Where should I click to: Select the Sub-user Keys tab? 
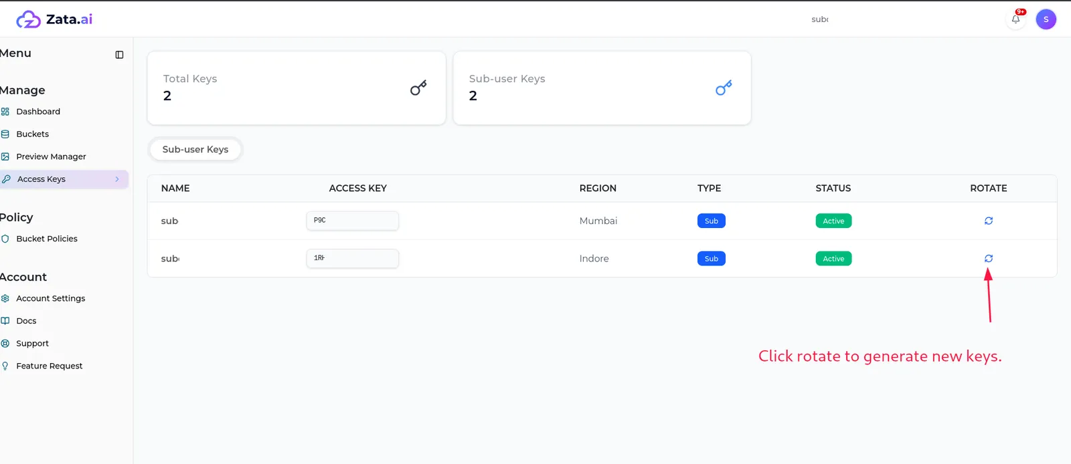(195, 149)
